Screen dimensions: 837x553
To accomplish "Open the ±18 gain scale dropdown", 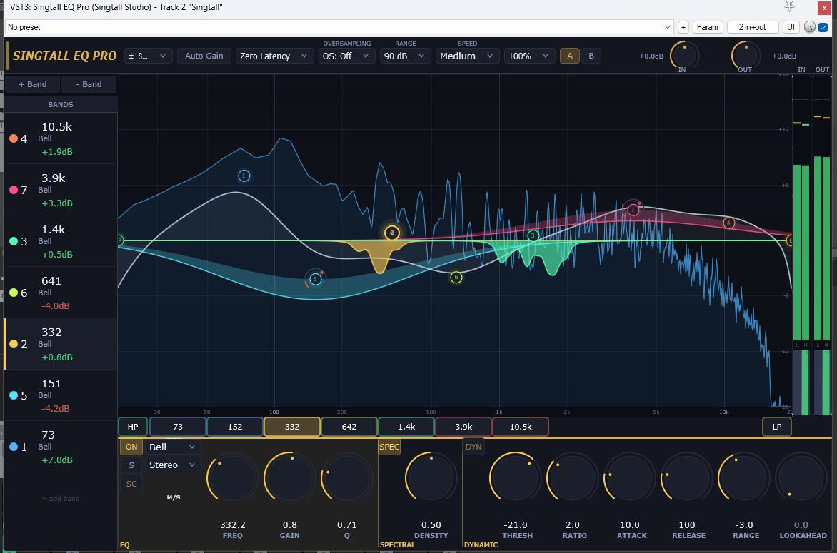I will coord(148,56).
